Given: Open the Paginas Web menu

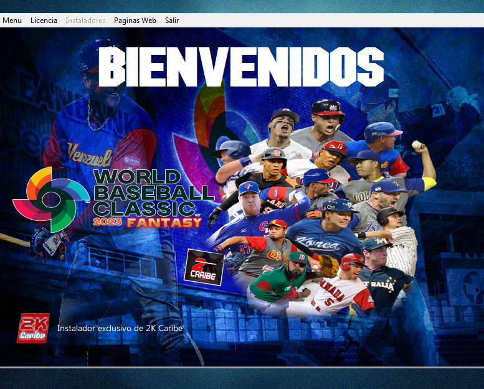Looking at the screenshot, I should [x=135, y=21].
